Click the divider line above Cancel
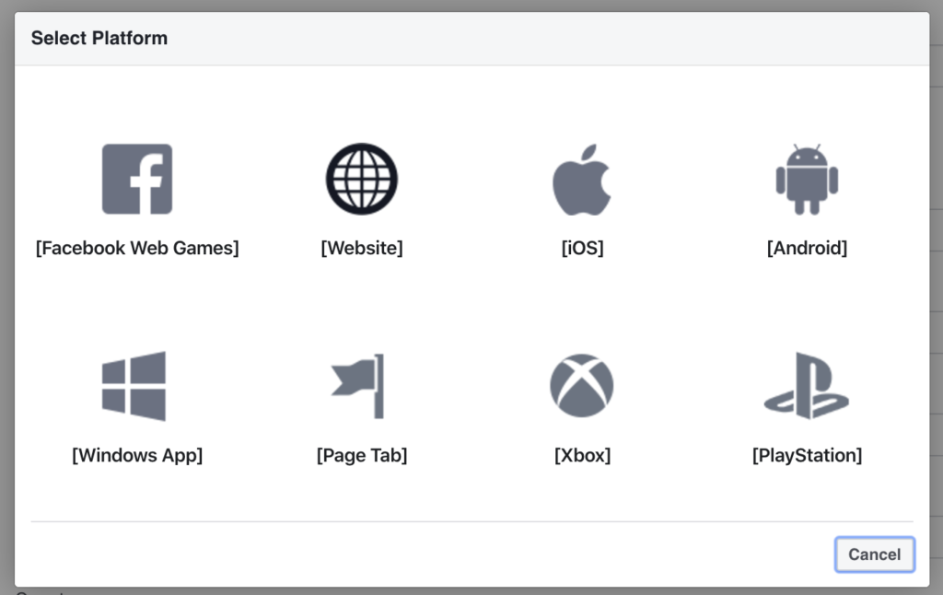Screen dimensions: 943x595 471,521
